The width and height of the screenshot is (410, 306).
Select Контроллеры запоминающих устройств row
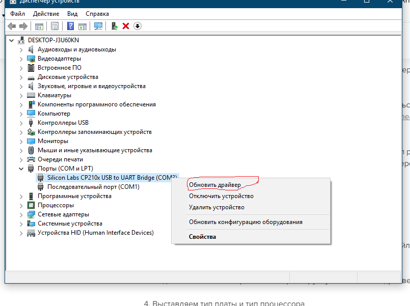click(94, 132)
